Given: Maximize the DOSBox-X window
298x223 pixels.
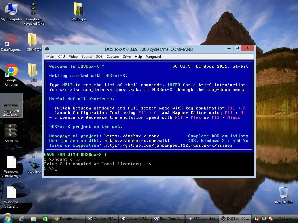Looking at the screenshot, I should coord(237,48).
